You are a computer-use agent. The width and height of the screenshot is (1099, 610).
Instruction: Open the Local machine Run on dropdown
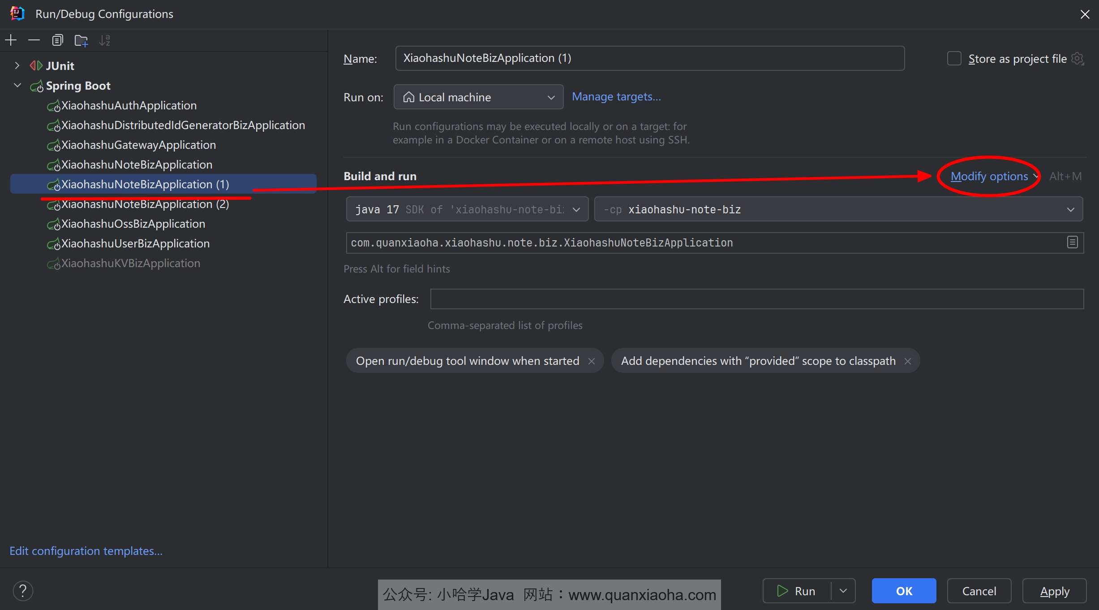pos(478,97)
